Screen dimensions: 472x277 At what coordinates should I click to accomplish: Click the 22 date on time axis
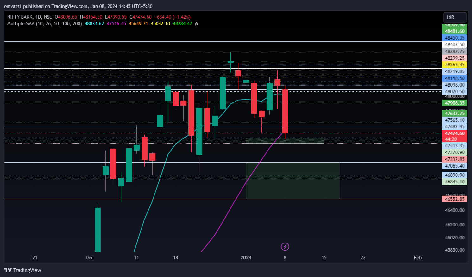pos(363,258)
